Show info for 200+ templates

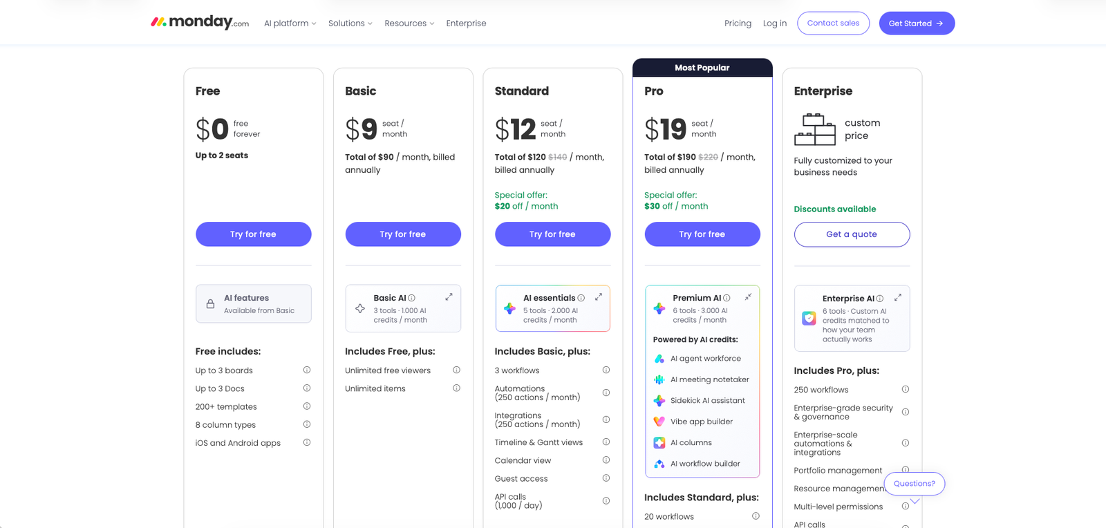(307, 406)
